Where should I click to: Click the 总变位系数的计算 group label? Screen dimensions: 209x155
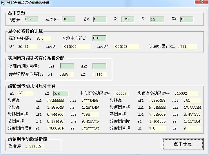click(x=25, y=31)
